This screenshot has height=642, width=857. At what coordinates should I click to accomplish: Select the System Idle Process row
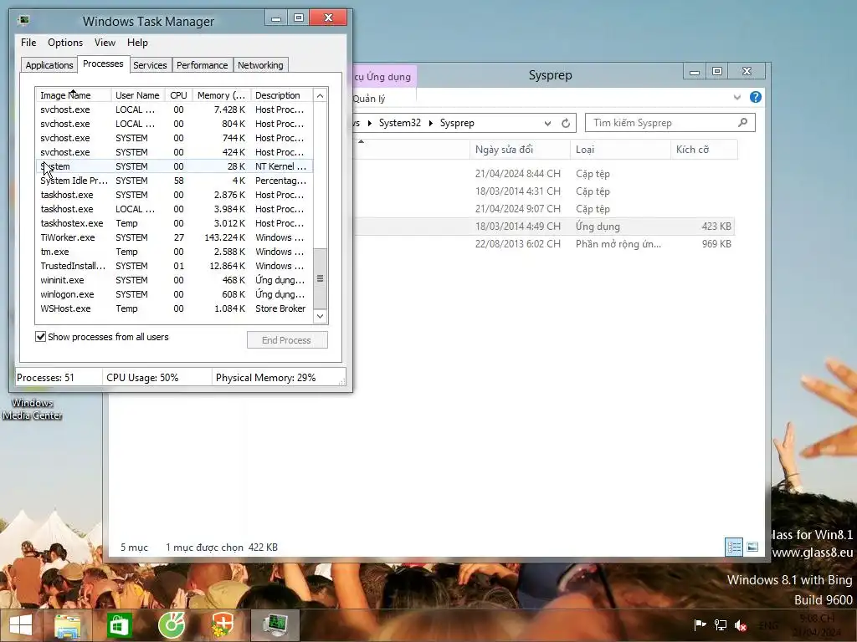tap(174, 181)
